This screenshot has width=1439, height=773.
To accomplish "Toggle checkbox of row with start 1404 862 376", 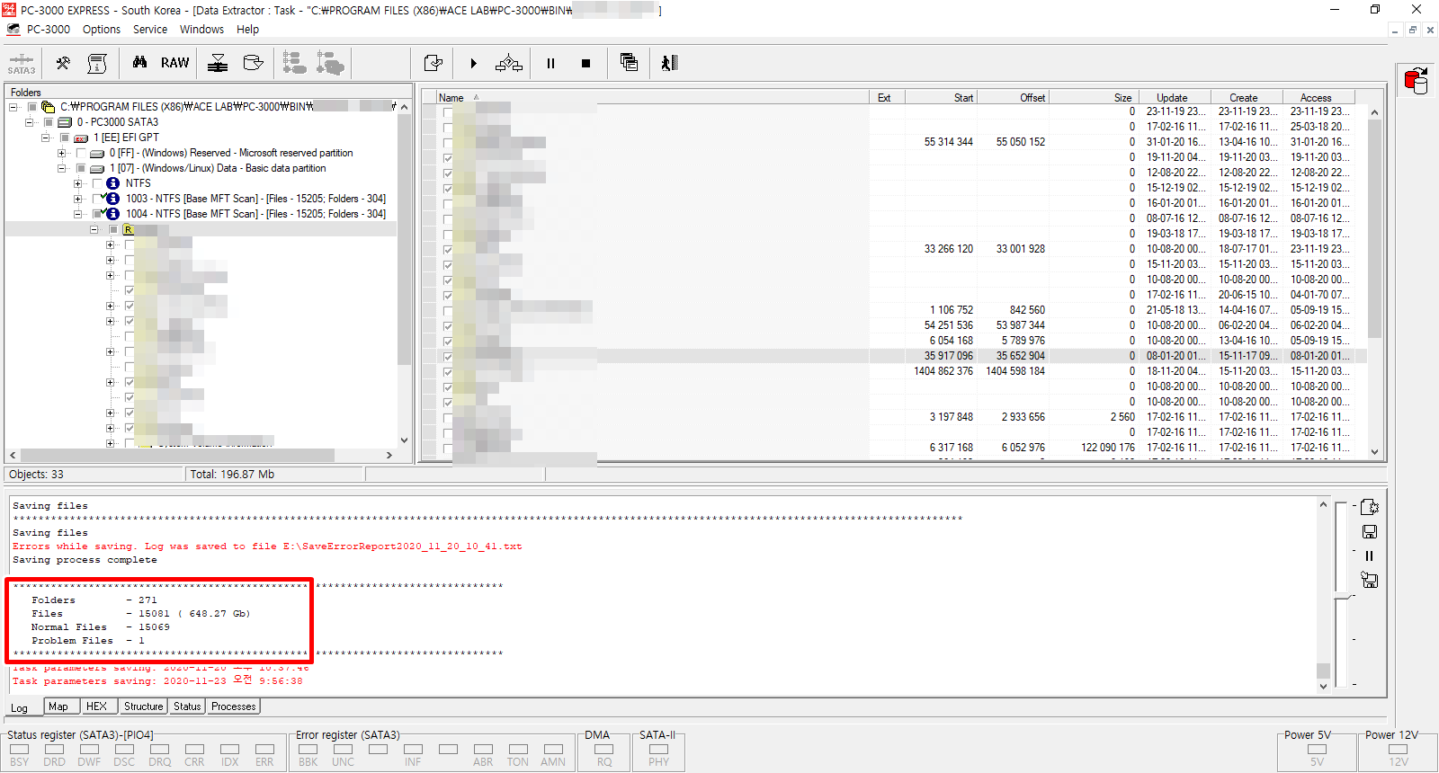I will (x=448, y=372).
